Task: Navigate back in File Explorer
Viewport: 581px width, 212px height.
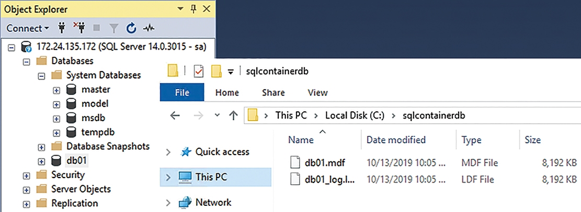Action: point(175,116)
